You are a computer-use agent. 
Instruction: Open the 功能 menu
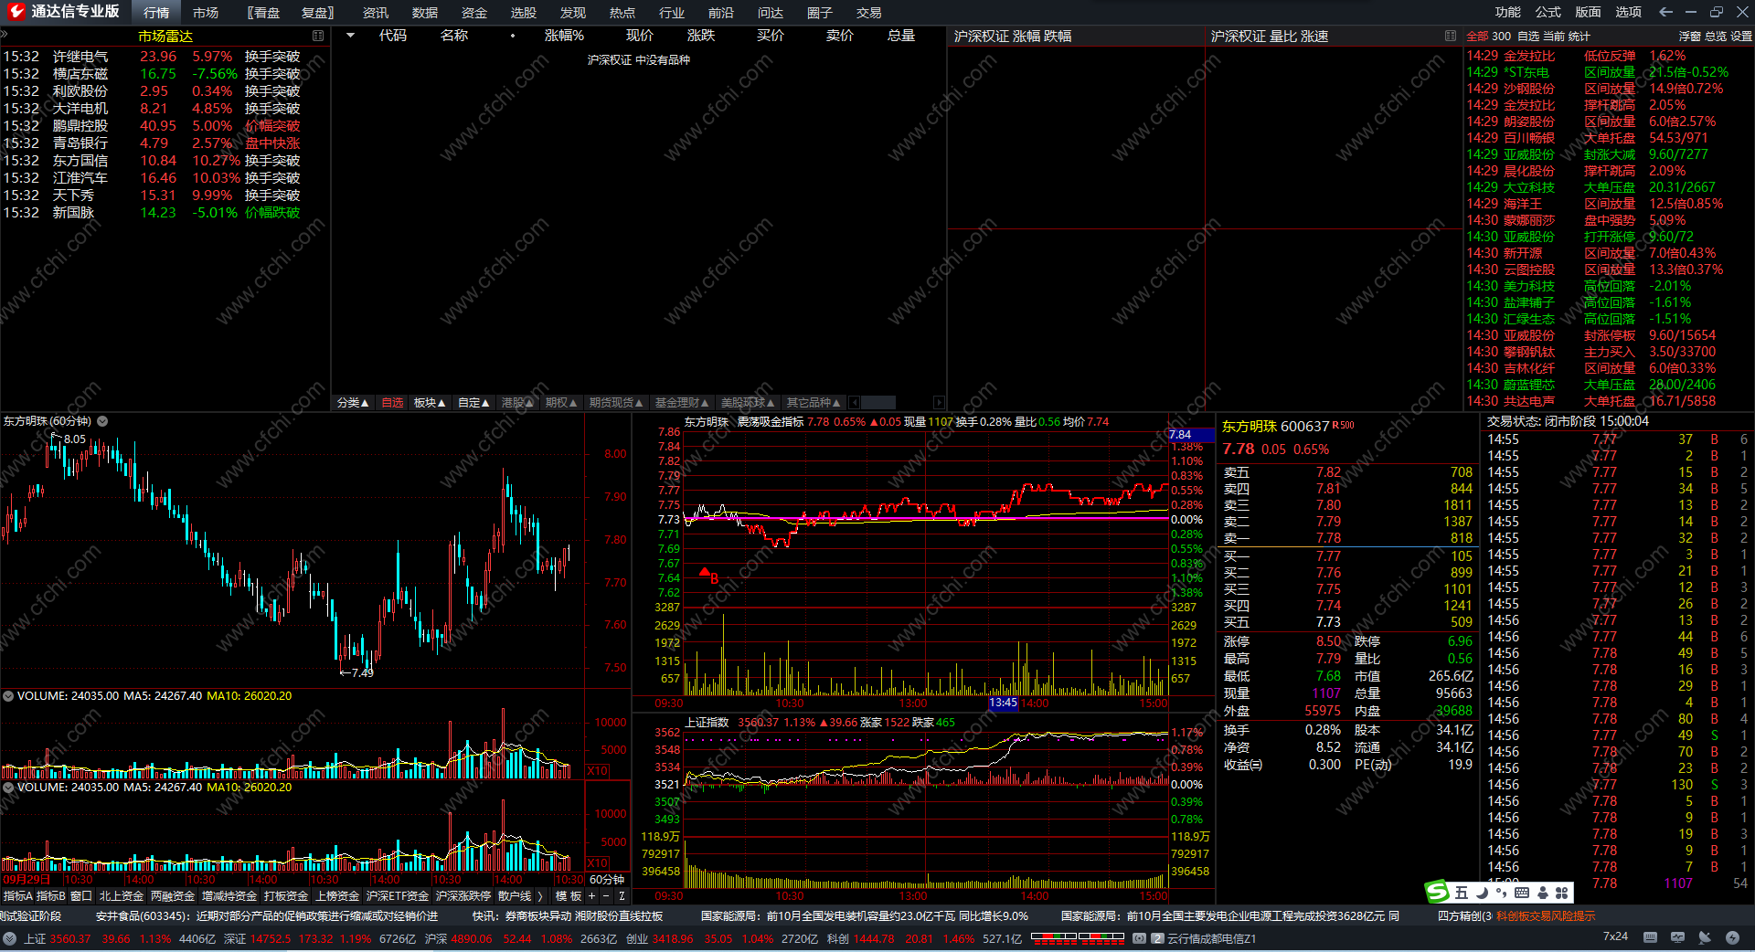[x=1508, y=12]
